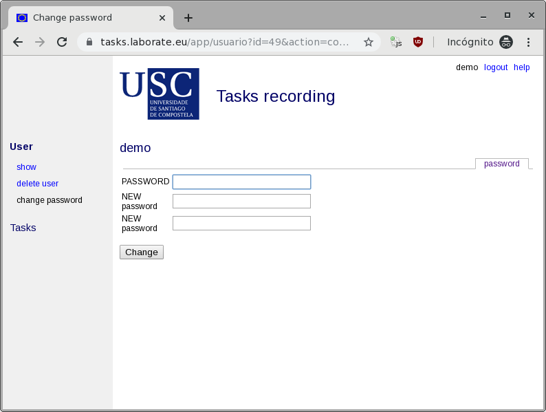The height and width of the screenshot is (412, 546).
Task: Open the help link
Action: pos(521,67)
